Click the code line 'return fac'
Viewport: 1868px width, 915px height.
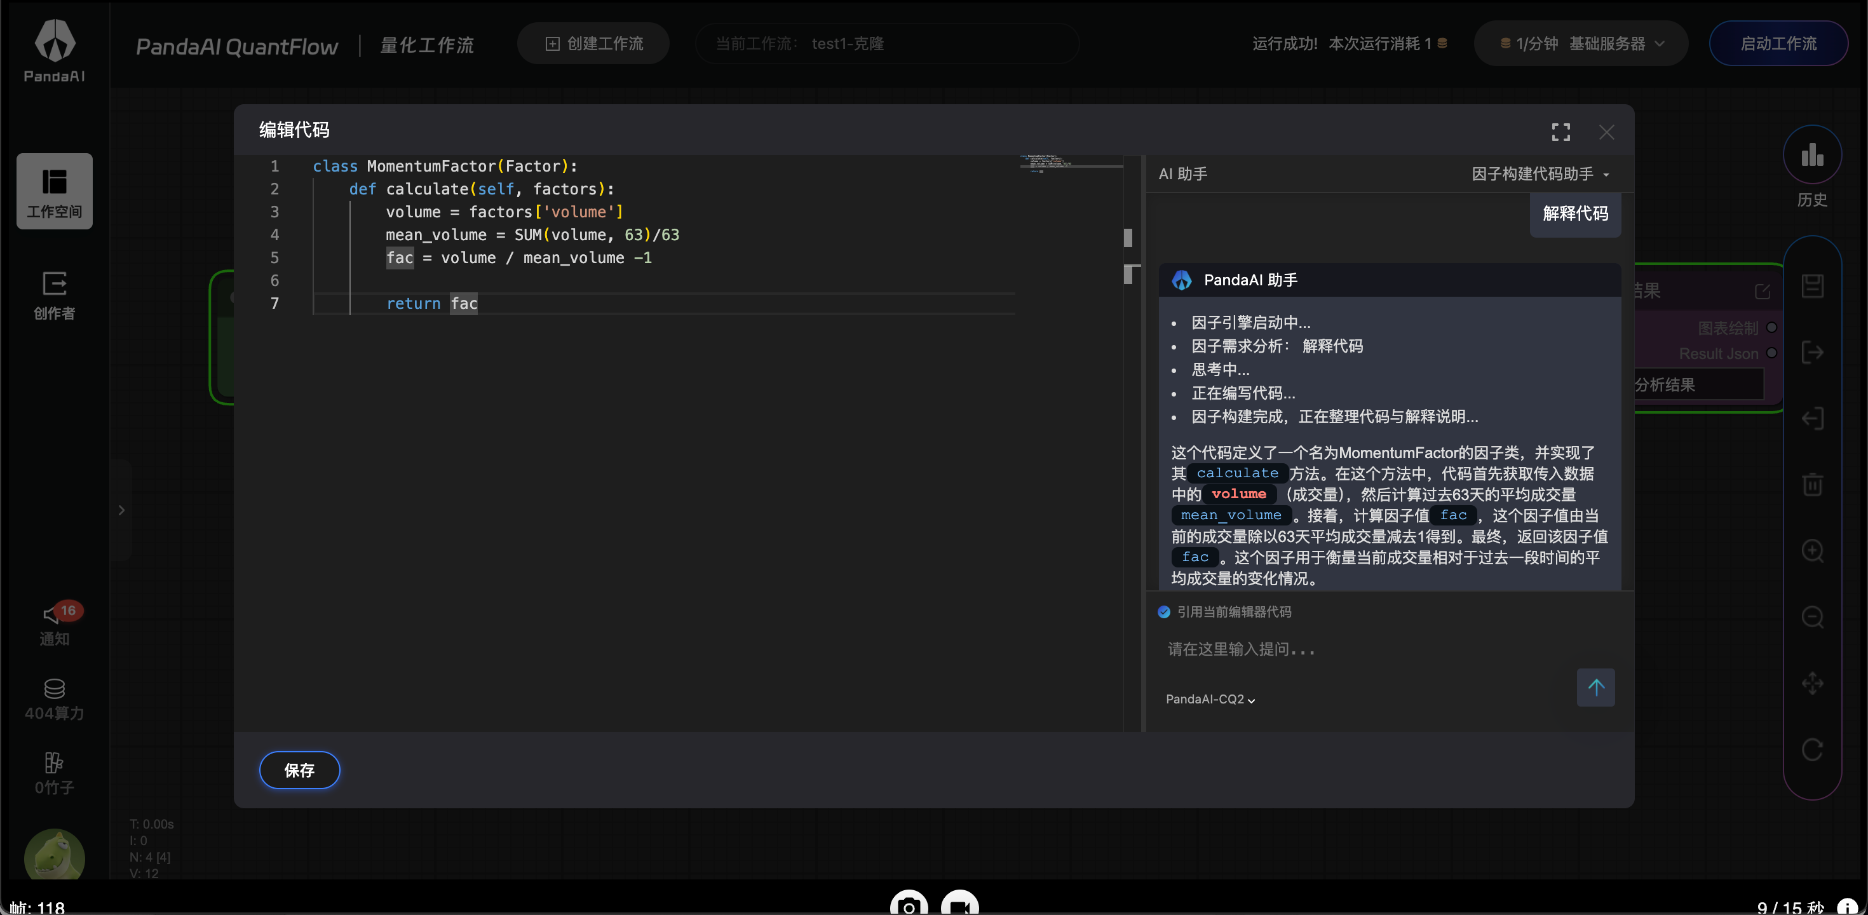[x=431, y=303]
